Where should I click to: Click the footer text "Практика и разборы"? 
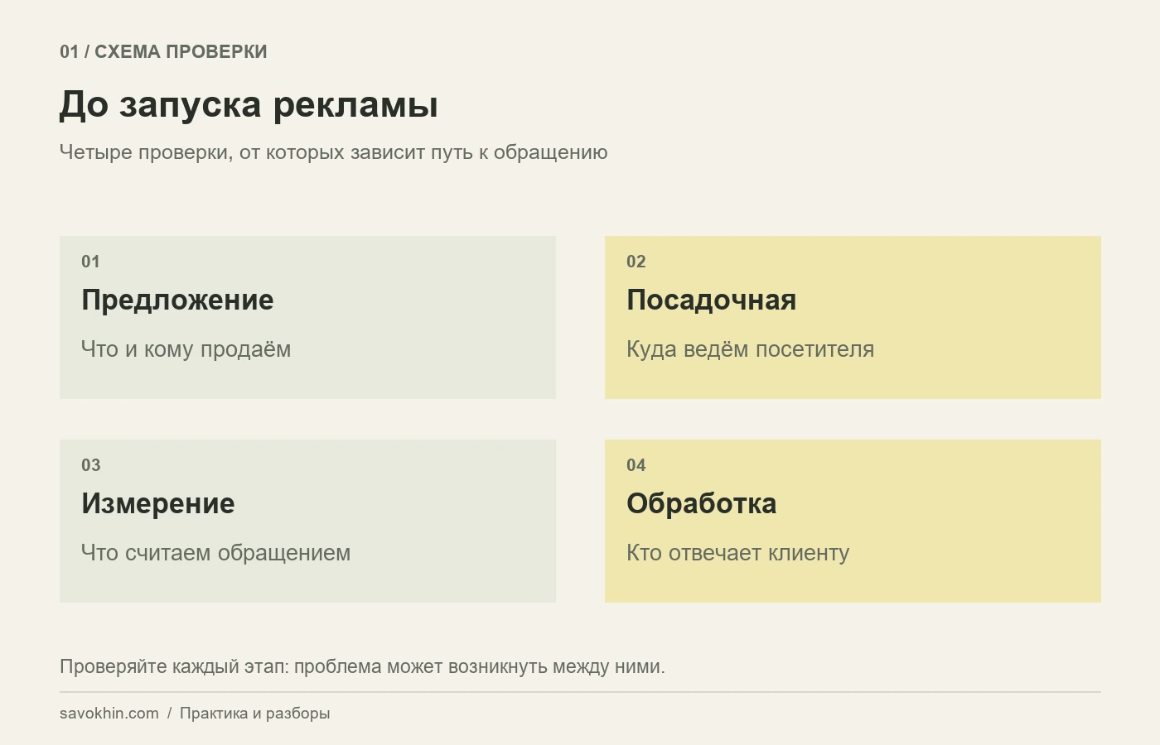coord(254,714)
